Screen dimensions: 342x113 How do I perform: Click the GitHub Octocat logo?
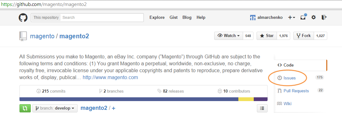point(23,18)
